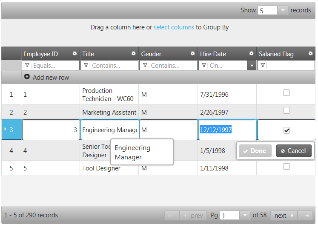This screenshot has height=225, width=318.
Task: Click the select columns link
Action: coord(174,27)
